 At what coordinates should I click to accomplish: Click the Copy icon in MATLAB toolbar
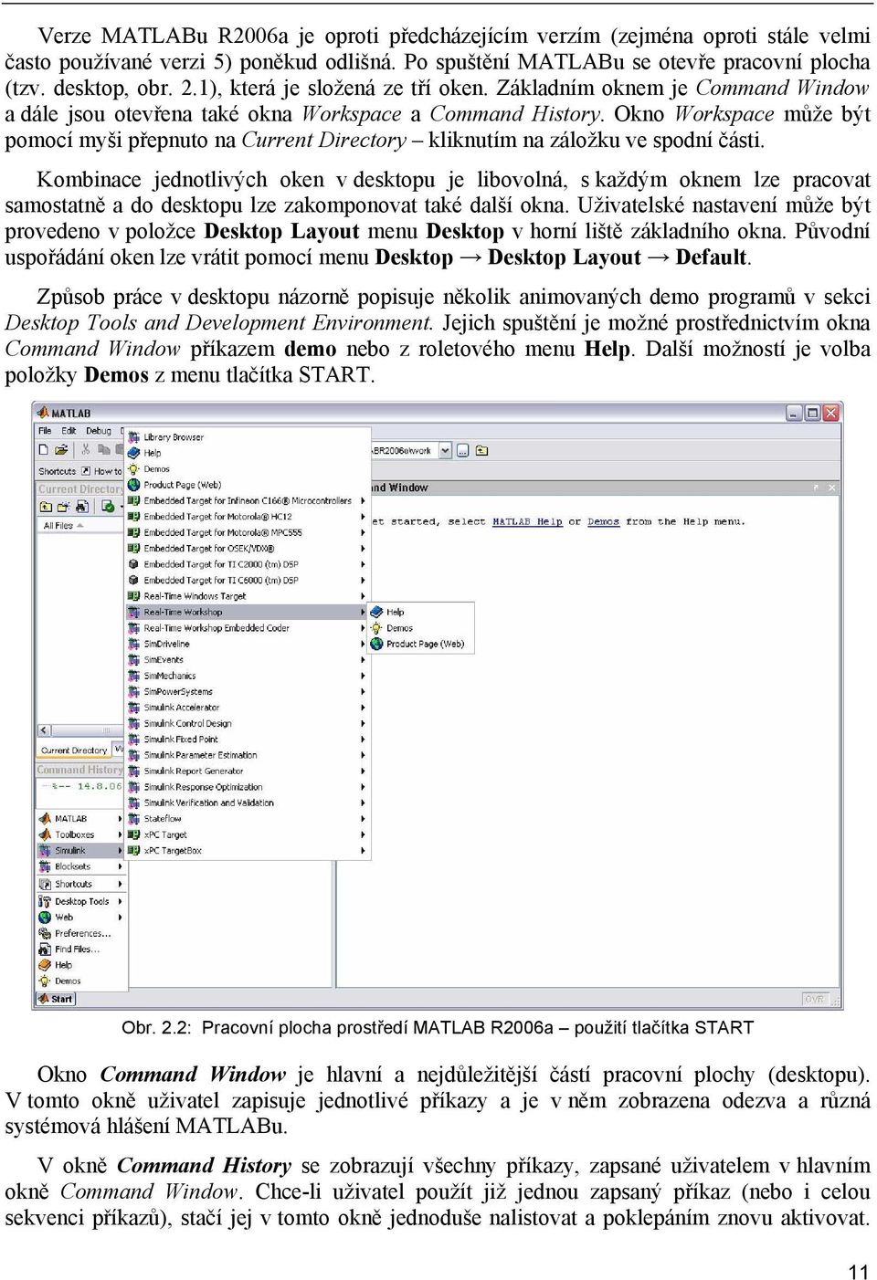103,450
